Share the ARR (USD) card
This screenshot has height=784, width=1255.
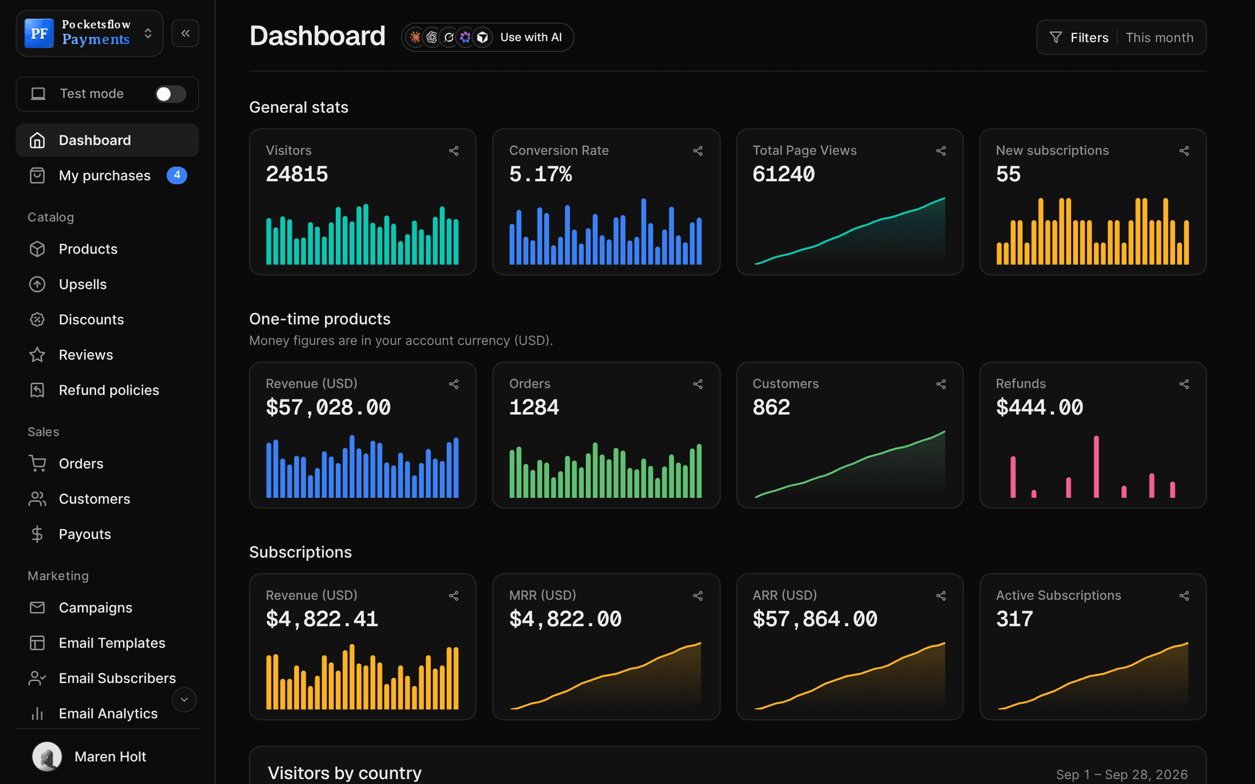pyautogui.click(x=941, y=595)
